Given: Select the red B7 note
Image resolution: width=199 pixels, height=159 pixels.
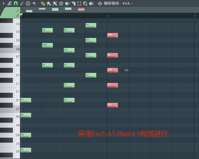Looking at the screenshot, I should pos(113,55).
